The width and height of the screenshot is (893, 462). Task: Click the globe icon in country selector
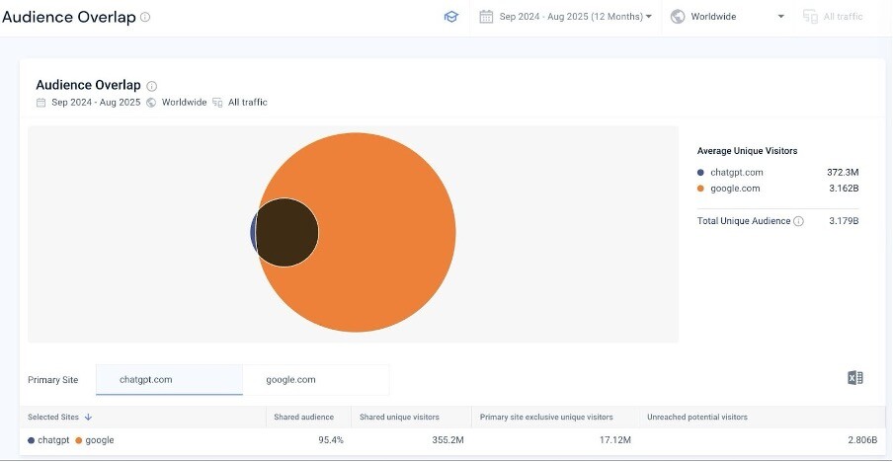(678, 17)
